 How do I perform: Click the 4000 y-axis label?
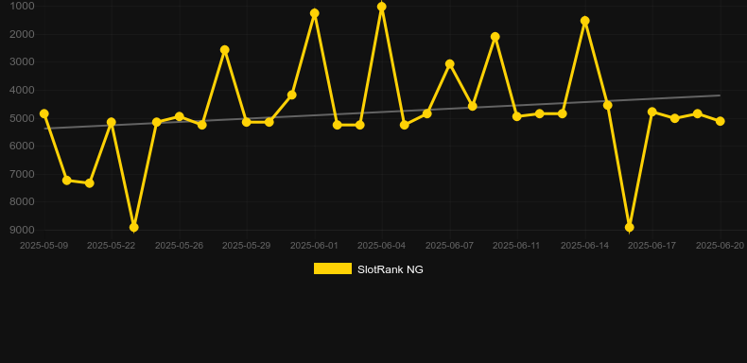tap(22, 90)
